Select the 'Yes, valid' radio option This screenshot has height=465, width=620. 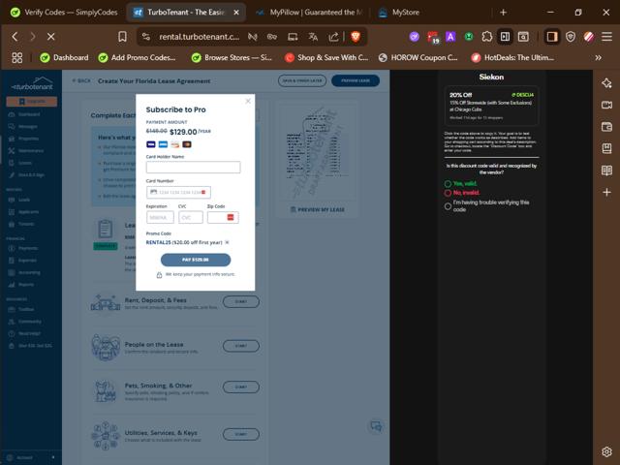click(448, 183)
